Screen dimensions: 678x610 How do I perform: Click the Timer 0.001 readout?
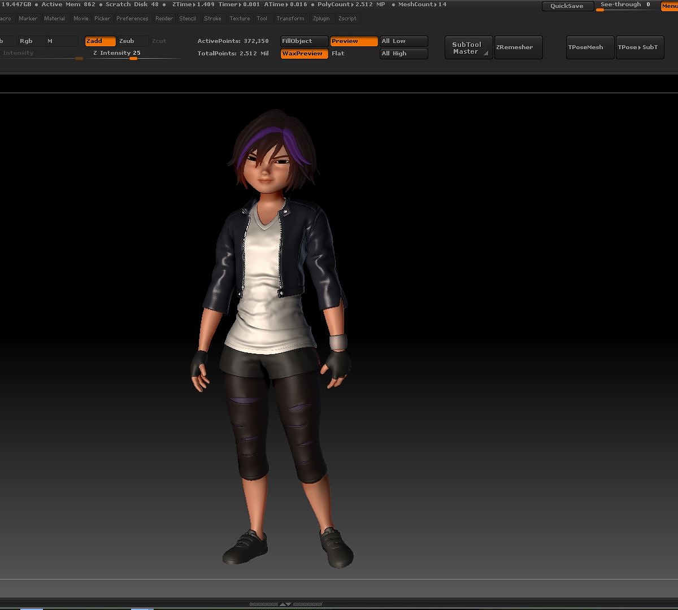pyautogui.click(x=240, y=5)
